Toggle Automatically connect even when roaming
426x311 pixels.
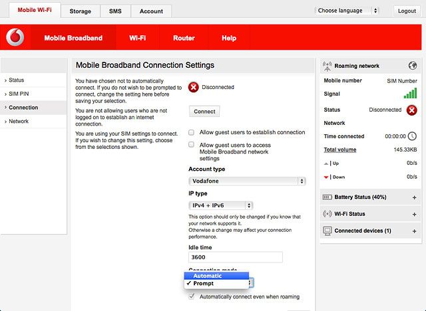click(192, 296)
